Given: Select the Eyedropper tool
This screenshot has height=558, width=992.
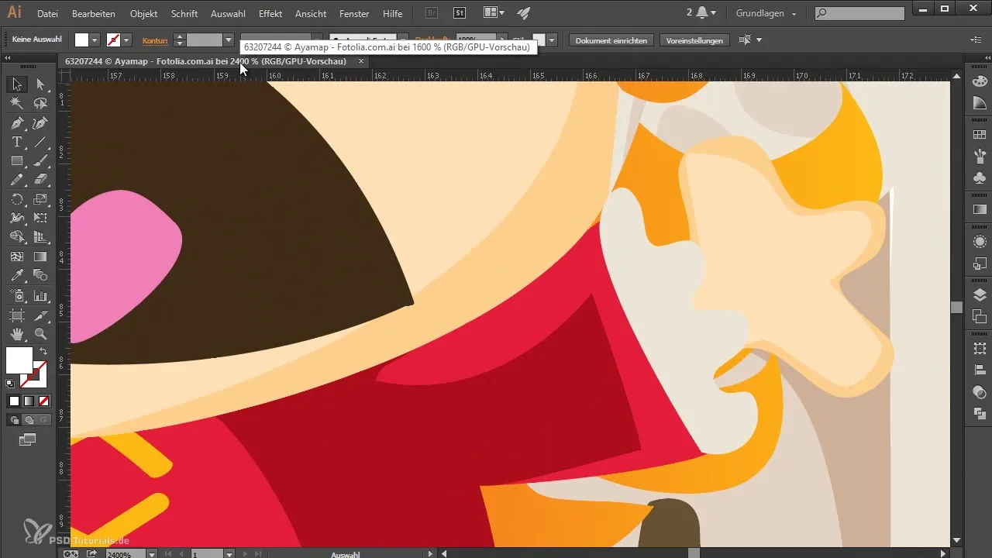Looking at the screenshot, I should (x=16, y=276).
